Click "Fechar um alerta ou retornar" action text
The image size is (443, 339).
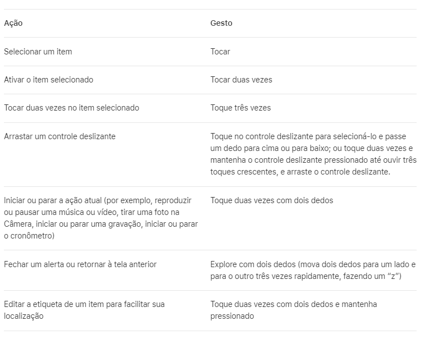click(56, 264)
